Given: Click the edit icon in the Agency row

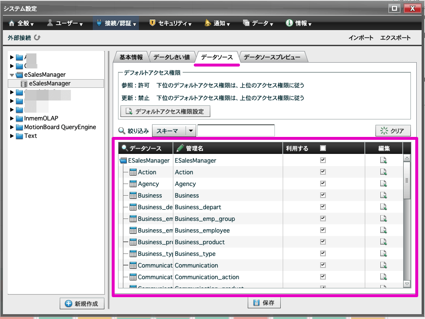Looking at the screenshot, I should pos(383,184).
